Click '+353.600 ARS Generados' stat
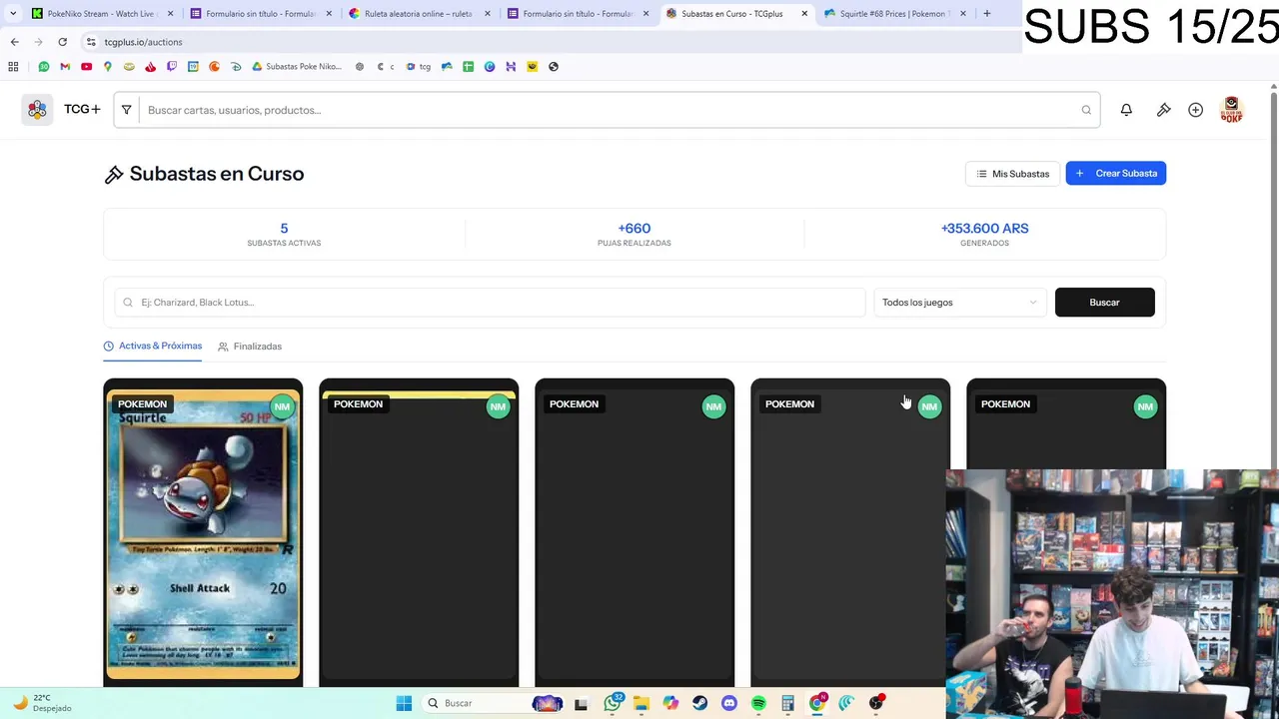1279x719 pixels. [984, 234]
